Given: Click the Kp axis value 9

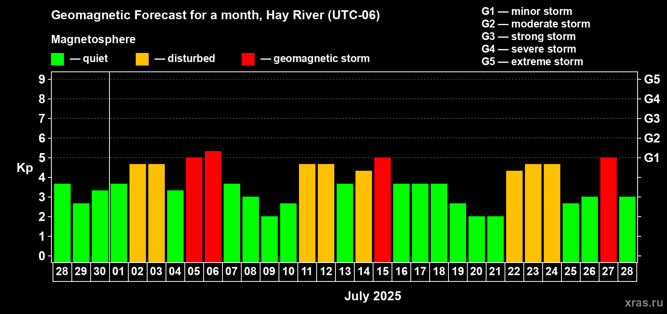Looking at the screenshot, I should 42,79.
